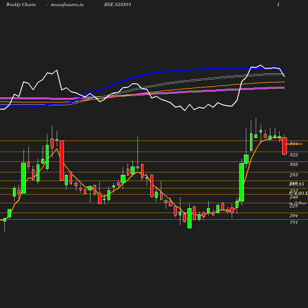308x308 pixels.
Task: Click the 283 price level label
Action: pos(294,175)
